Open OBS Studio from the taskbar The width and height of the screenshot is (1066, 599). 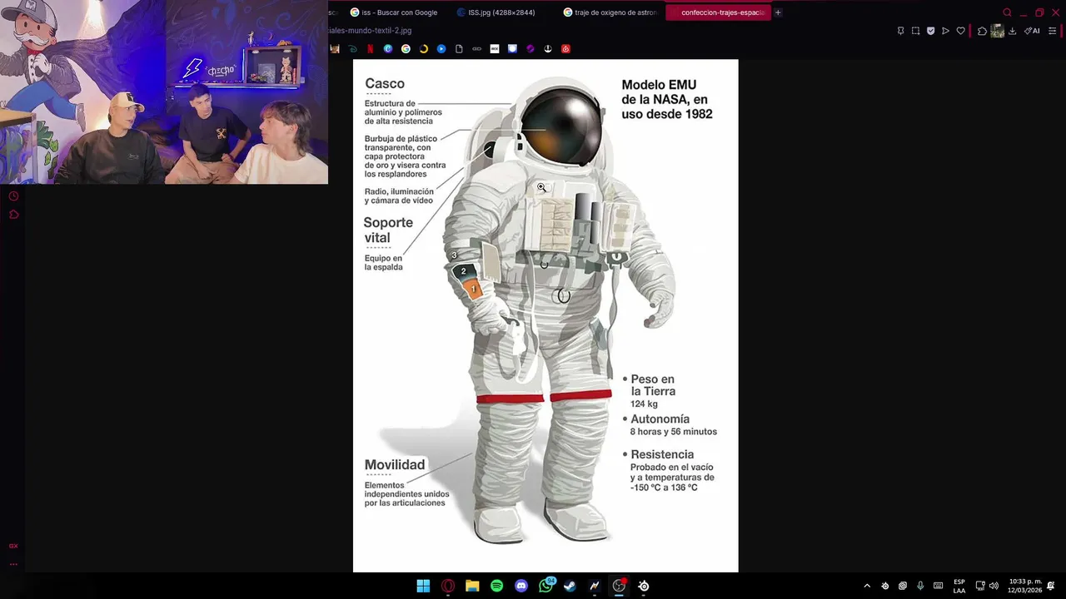(x=619, y=586)
